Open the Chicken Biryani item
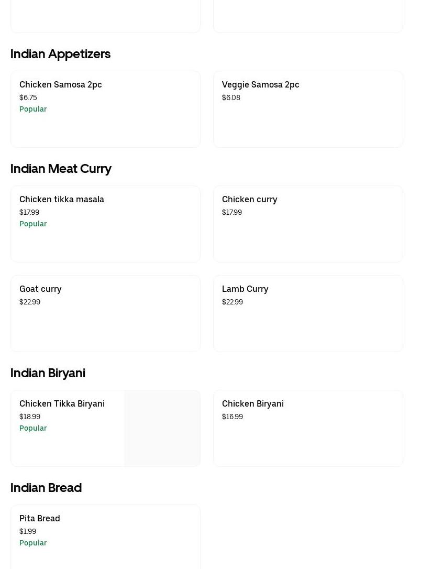 click(x=253, y=403)
